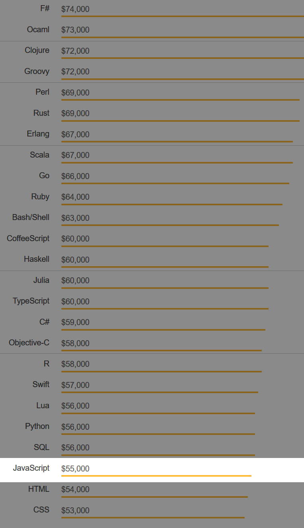
Task: Click the Groovy row label
Action: coord(37,71)
